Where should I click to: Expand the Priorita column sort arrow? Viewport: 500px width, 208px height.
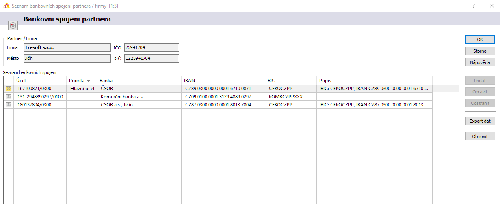88,81
